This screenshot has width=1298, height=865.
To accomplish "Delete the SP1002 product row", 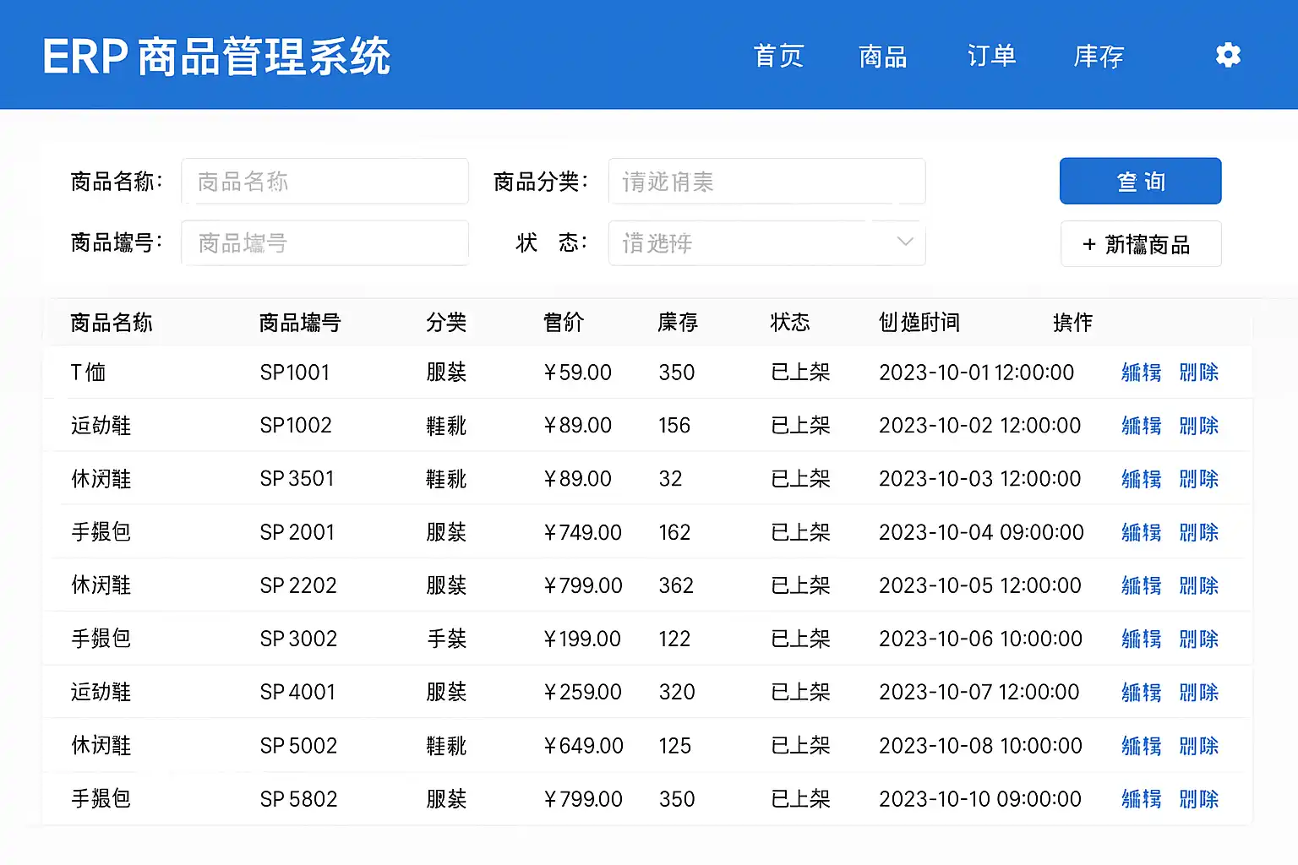I will tap(1198, 426).
